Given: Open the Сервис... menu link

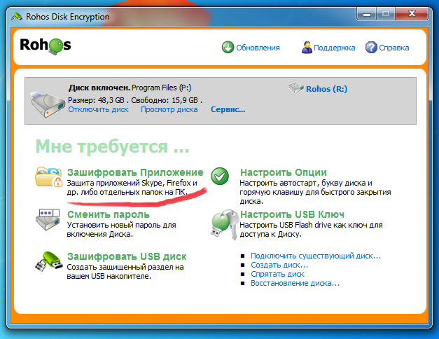Looking at the screenshot, I should [228, 109].
